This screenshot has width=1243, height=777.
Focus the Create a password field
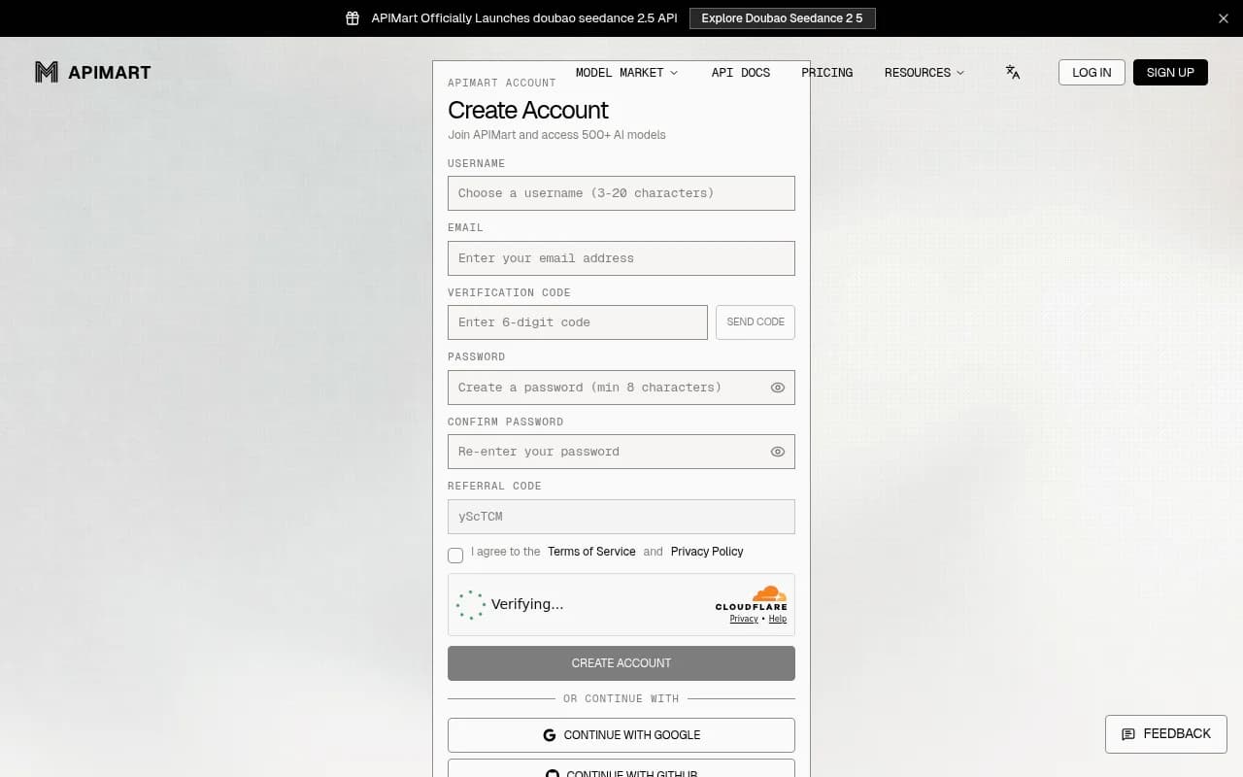(x=621, y=388)
